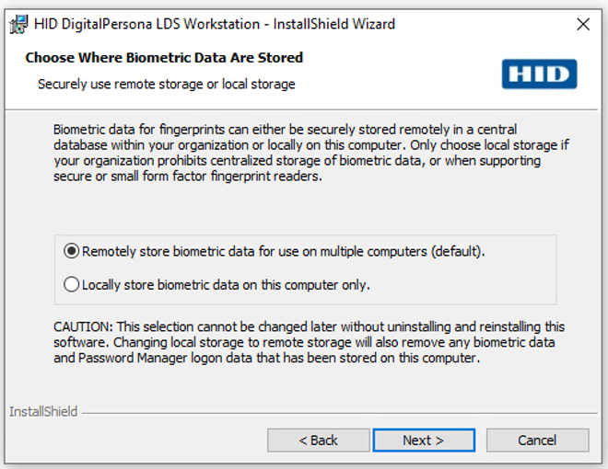
Task: Close the InstallShield Wizard window
Action: tap(582, 24)
